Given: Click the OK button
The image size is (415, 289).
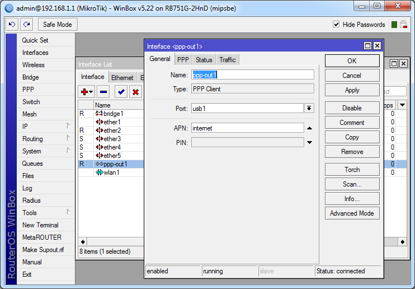Looking at the screenshot, I should coord(352,61).
